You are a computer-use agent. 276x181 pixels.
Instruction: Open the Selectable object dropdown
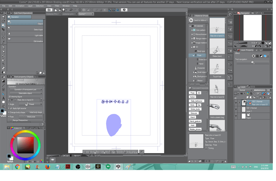(x=25, y=93)
